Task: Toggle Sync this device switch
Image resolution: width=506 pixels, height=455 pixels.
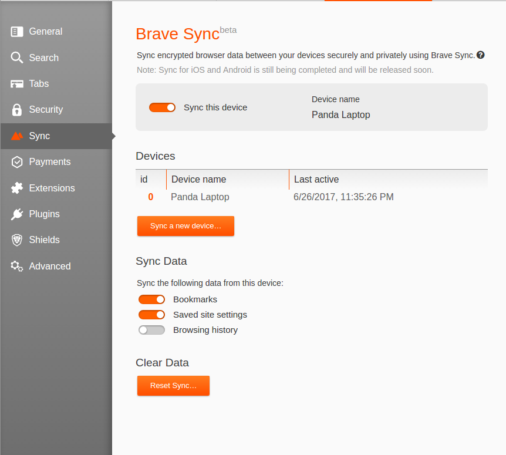Action: tap(162, 107)
